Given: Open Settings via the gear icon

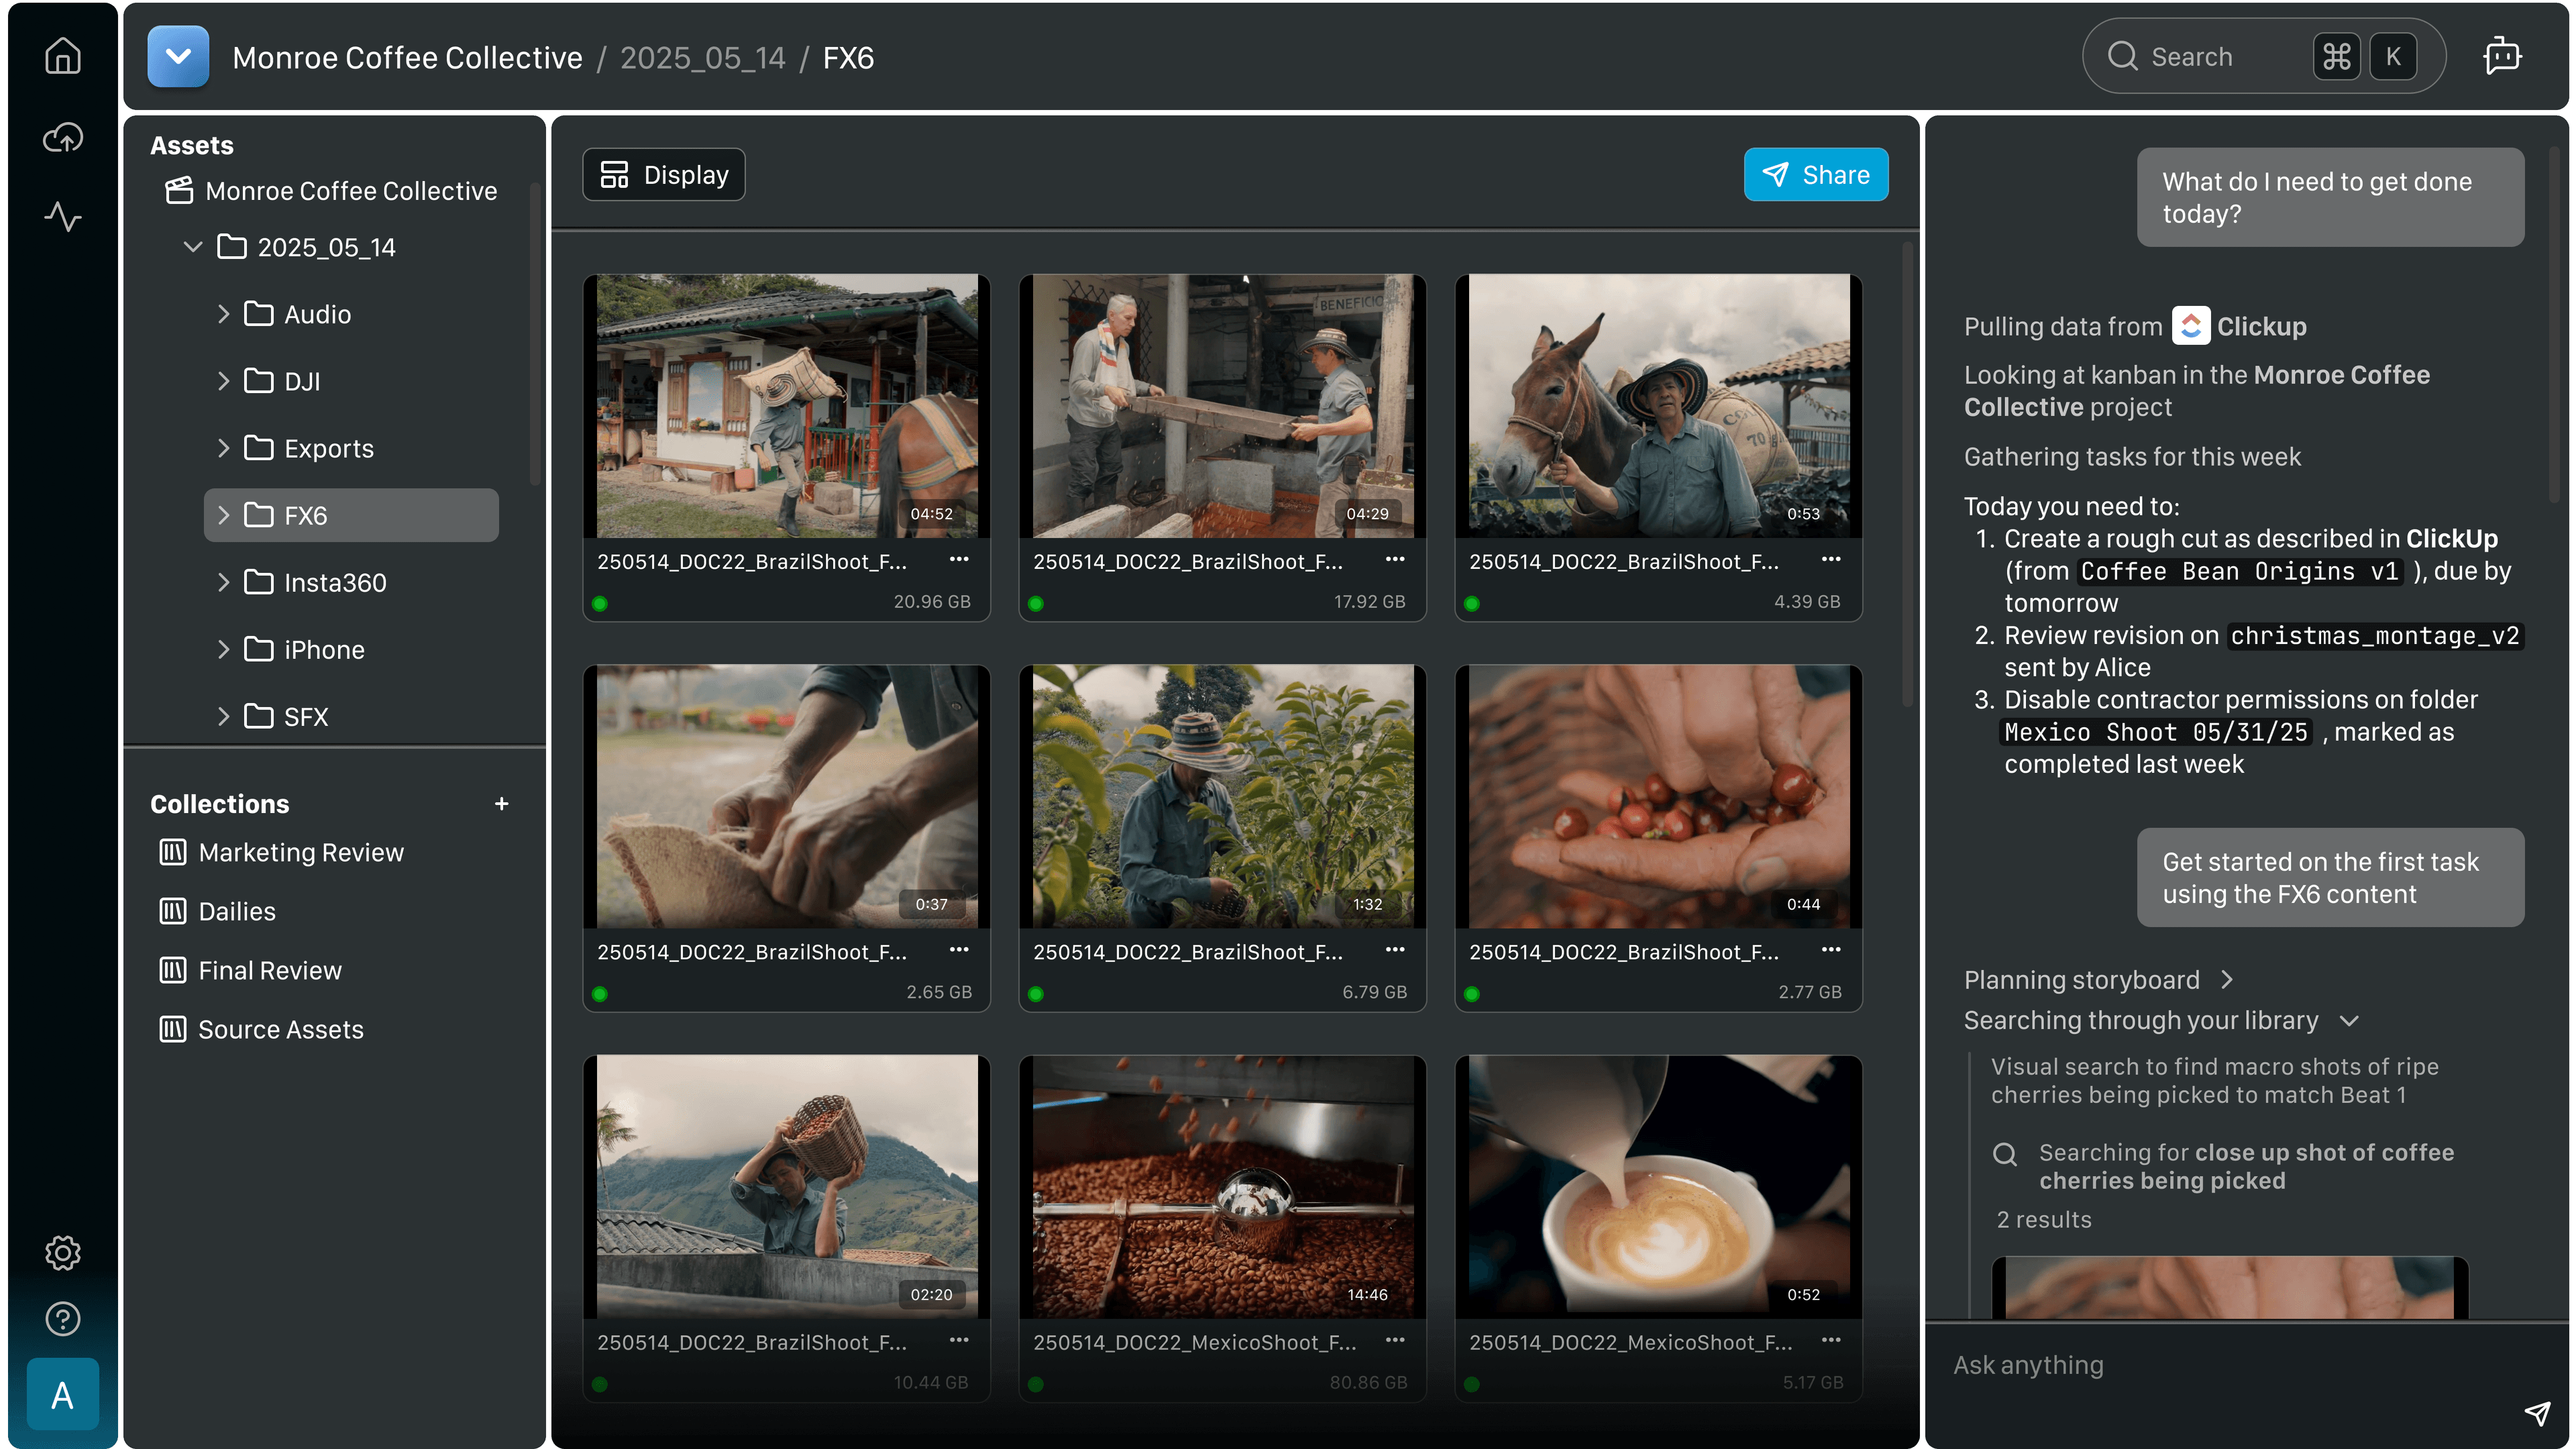Looking at the screenshot, I should 62,1253.
